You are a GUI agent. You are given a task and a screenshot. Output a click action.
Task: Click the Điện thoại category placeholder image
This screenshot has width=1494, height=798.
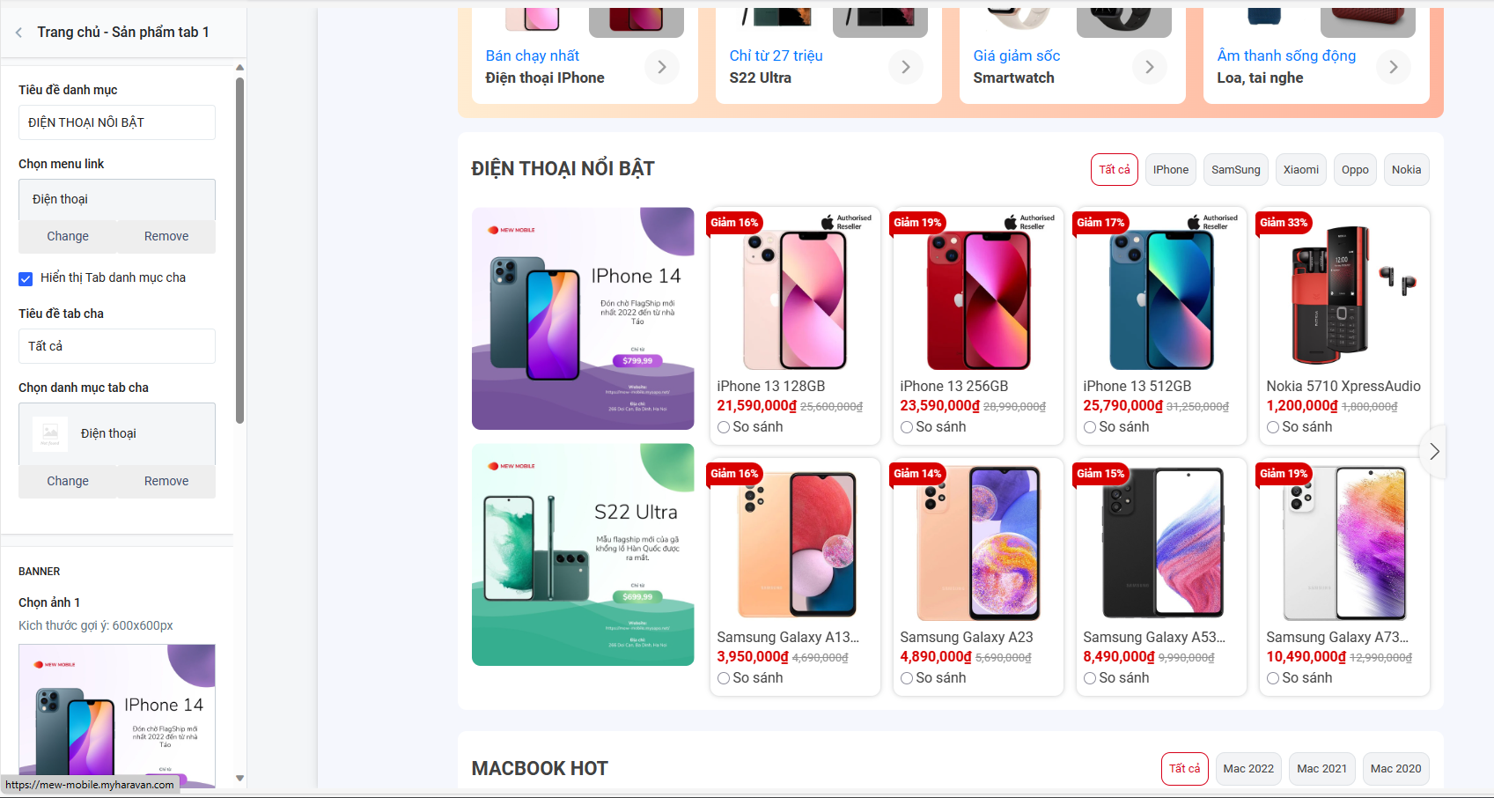pos(50,433)
